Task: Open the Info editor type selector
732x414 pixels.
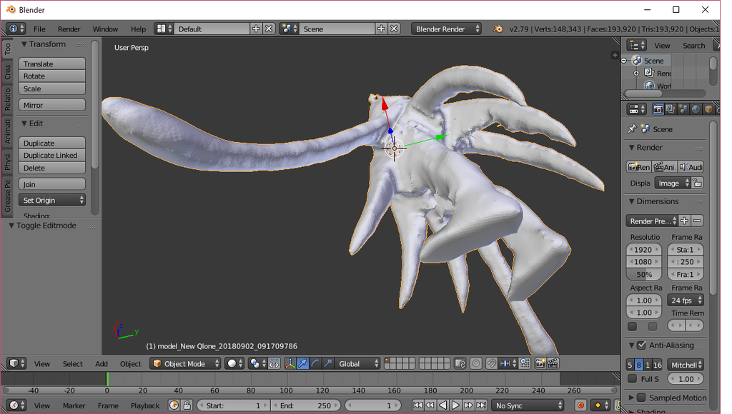Action: [x=16, y=29]
